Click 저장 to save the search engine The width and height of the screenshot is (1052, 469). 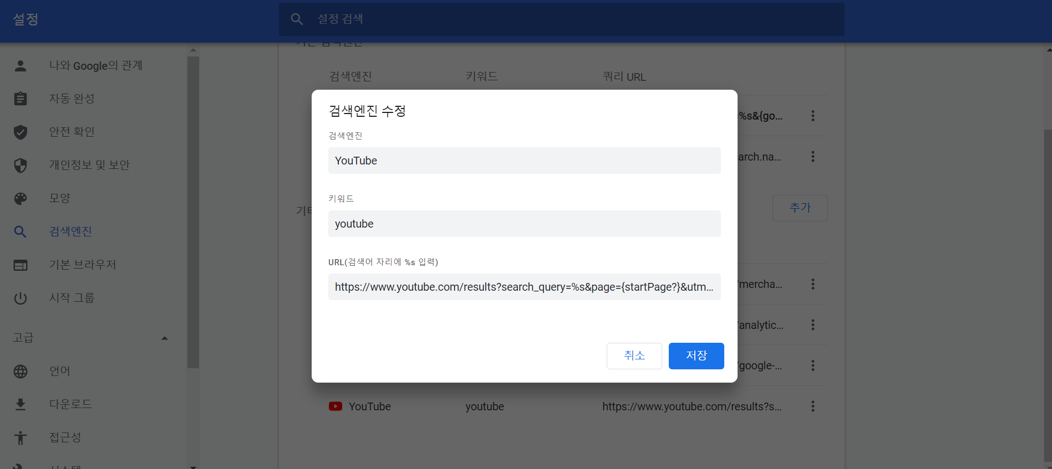click(697, 356)
